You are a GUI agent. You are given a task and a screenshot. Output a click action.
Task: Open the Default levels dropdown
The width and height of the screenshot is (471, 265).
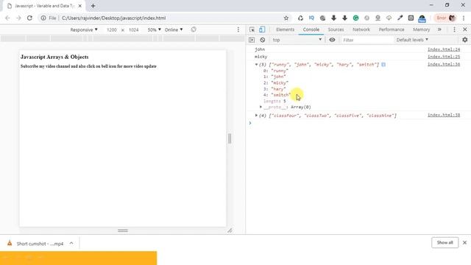pos(412,40)
